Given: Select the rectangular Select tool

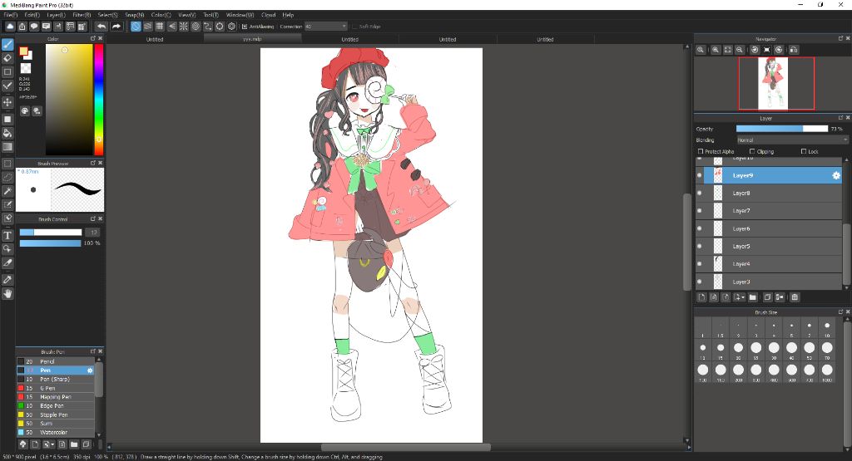Looking at the screenshot, I should click(x=7, y=164).
